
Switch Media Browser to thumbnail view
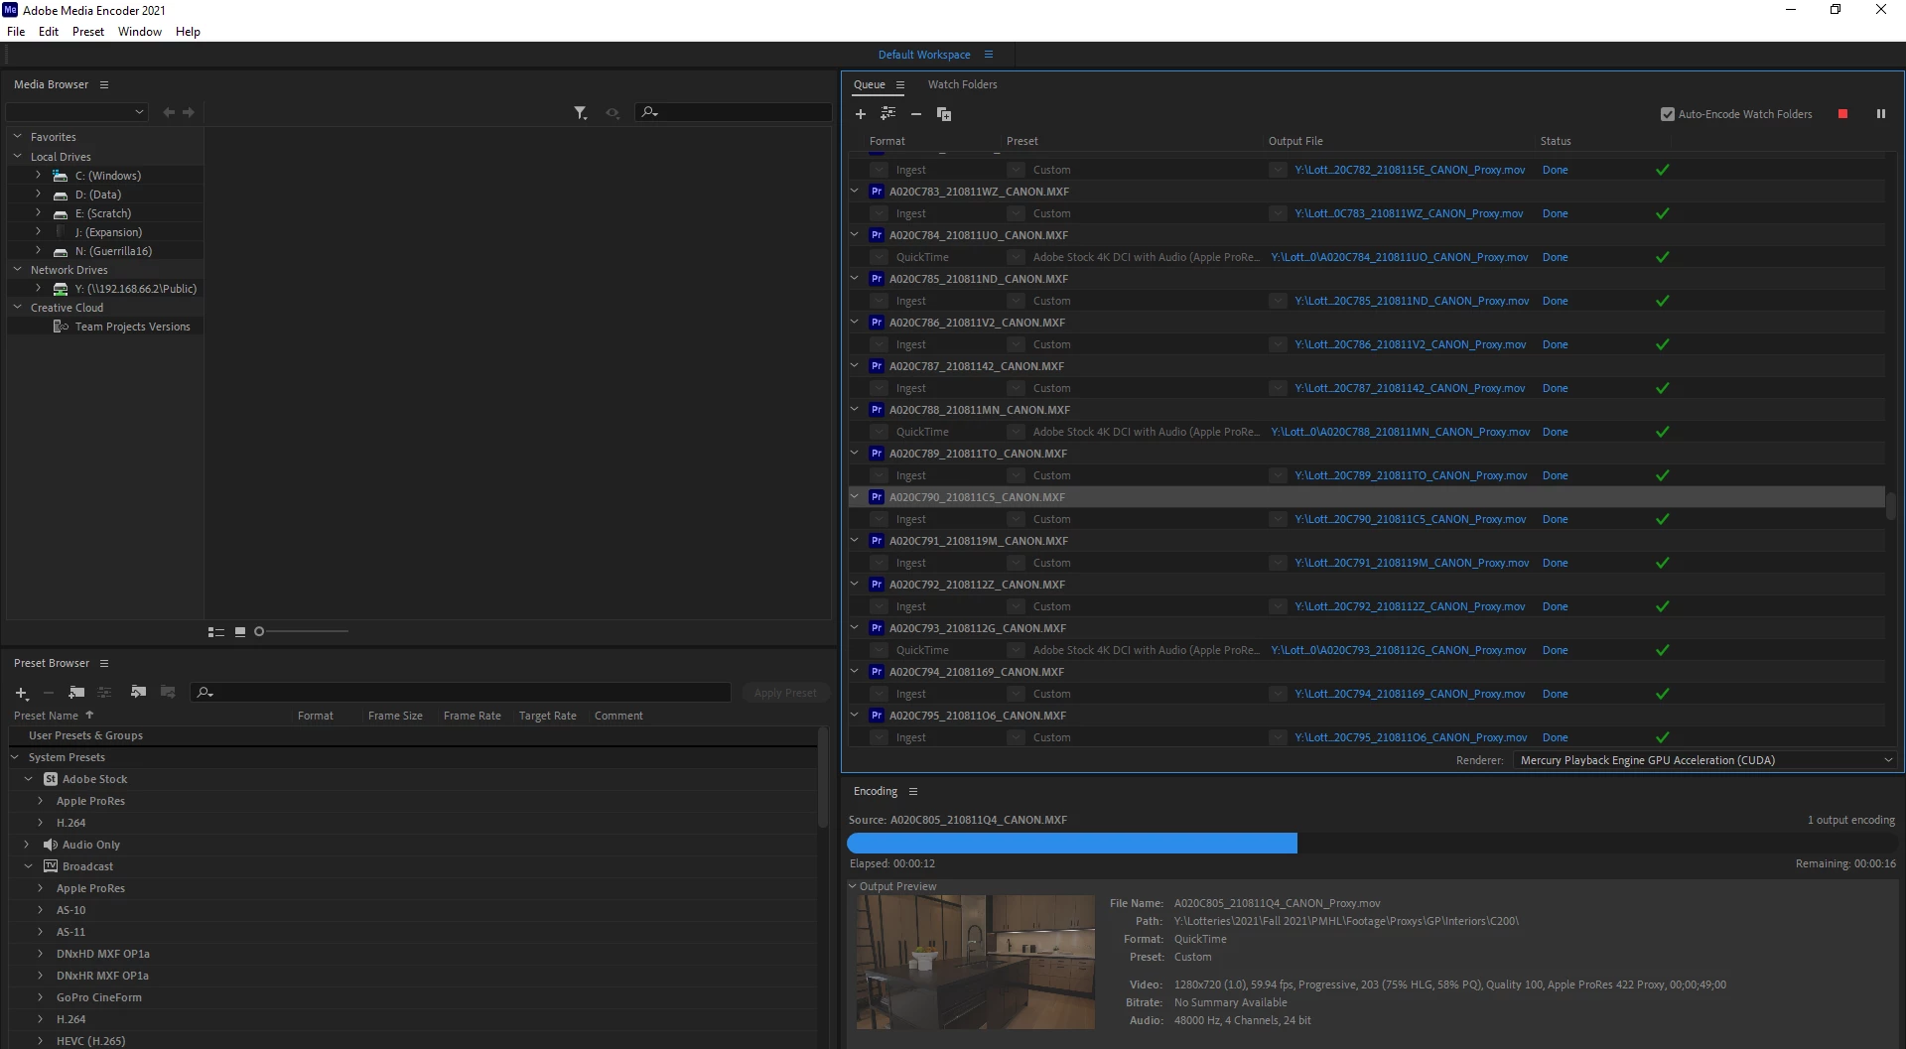click(240, 632)
